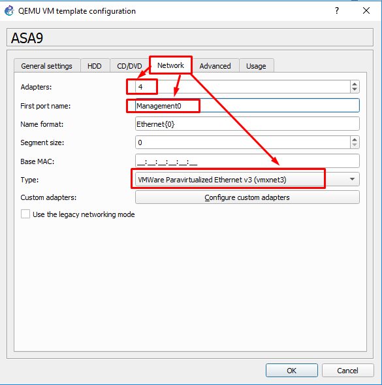Open the CD/DVD tab
This screenshot has width=382, height=385.
click(129, 66)
